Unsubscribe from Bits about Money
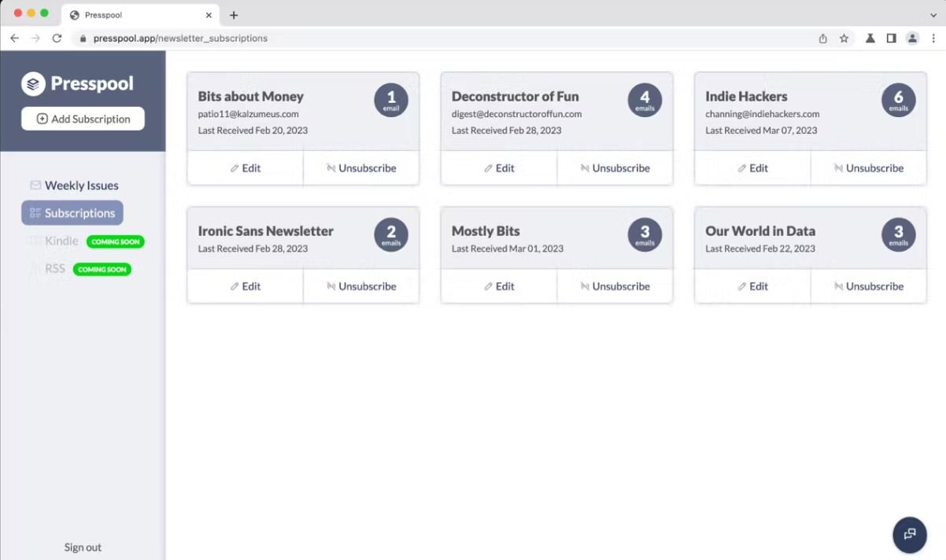The width and height of the screenshot is (946, 560). pyautogui.click(x=361, y=168)
